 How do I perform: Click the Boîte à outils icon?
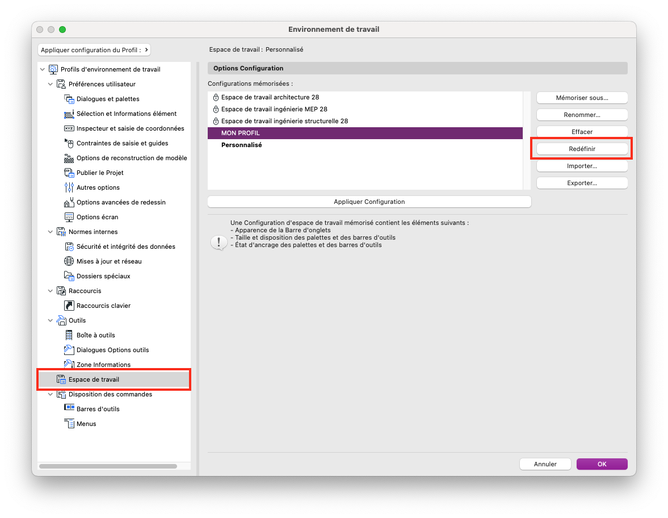point(69,335)
